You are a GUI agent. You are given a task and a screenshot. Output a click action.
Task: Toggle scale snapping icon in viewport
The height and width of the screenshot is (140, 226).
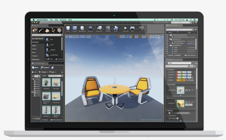[x=148, y=37]
